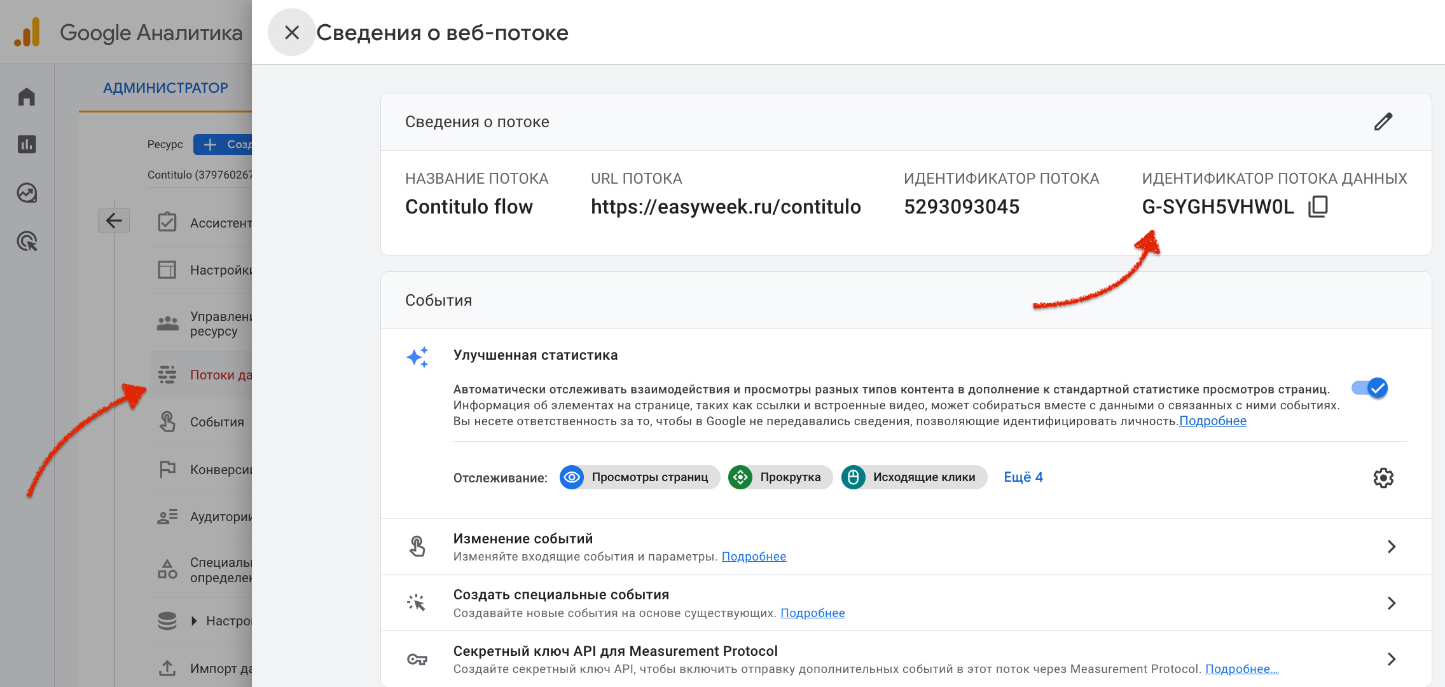Open Explore icon in left sidebar
1445x687 pixels.
click(27, 193)
